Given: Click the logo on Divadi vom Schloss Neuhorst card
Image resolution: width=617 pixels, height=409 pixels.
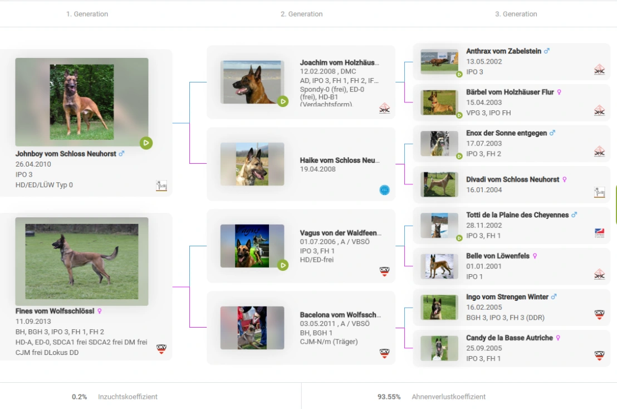Looking at the screenshot, I should [x=599, y=192].
